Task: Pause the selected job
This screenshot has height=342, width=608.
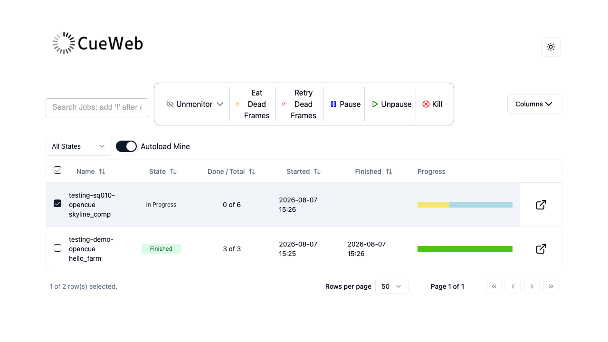Action: click(x=345, y=104)
